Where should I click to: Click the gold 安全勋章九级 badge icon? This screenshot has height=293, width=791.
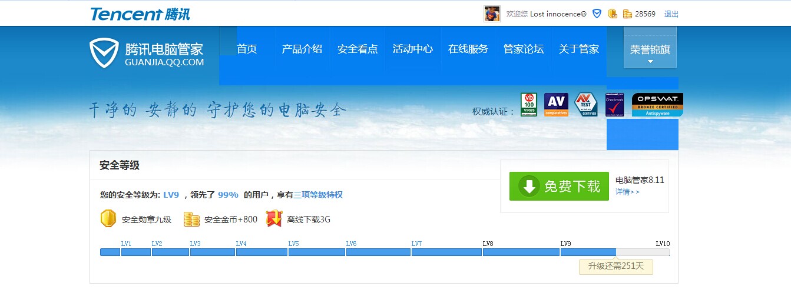tap(108, 219)
